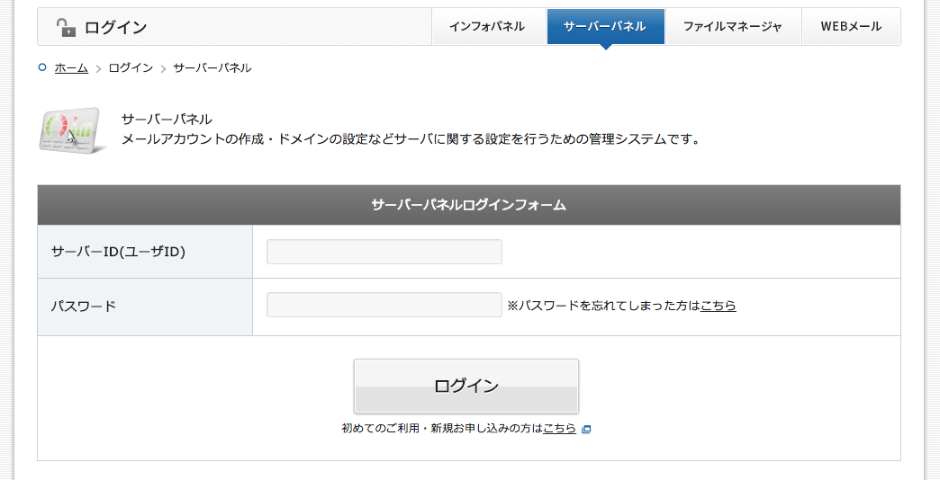Click the open padlock icon beside ログイン heading

click(65, 27)
